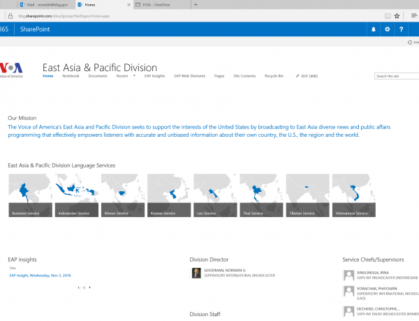Open the Vietnamese Service map tile
The width and height of the screenshot is (419, 321).
click(354, 195)
